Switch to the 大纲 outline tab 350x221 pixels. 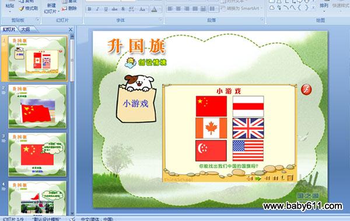26,29
